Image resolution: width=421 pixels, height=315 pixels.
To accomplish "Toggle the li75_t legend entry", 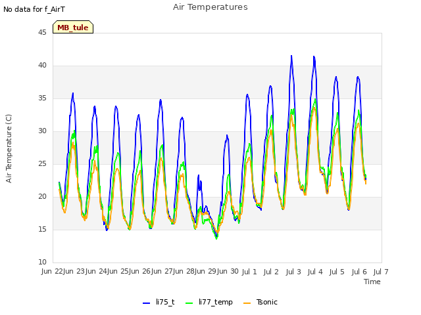I will (159, 302).
